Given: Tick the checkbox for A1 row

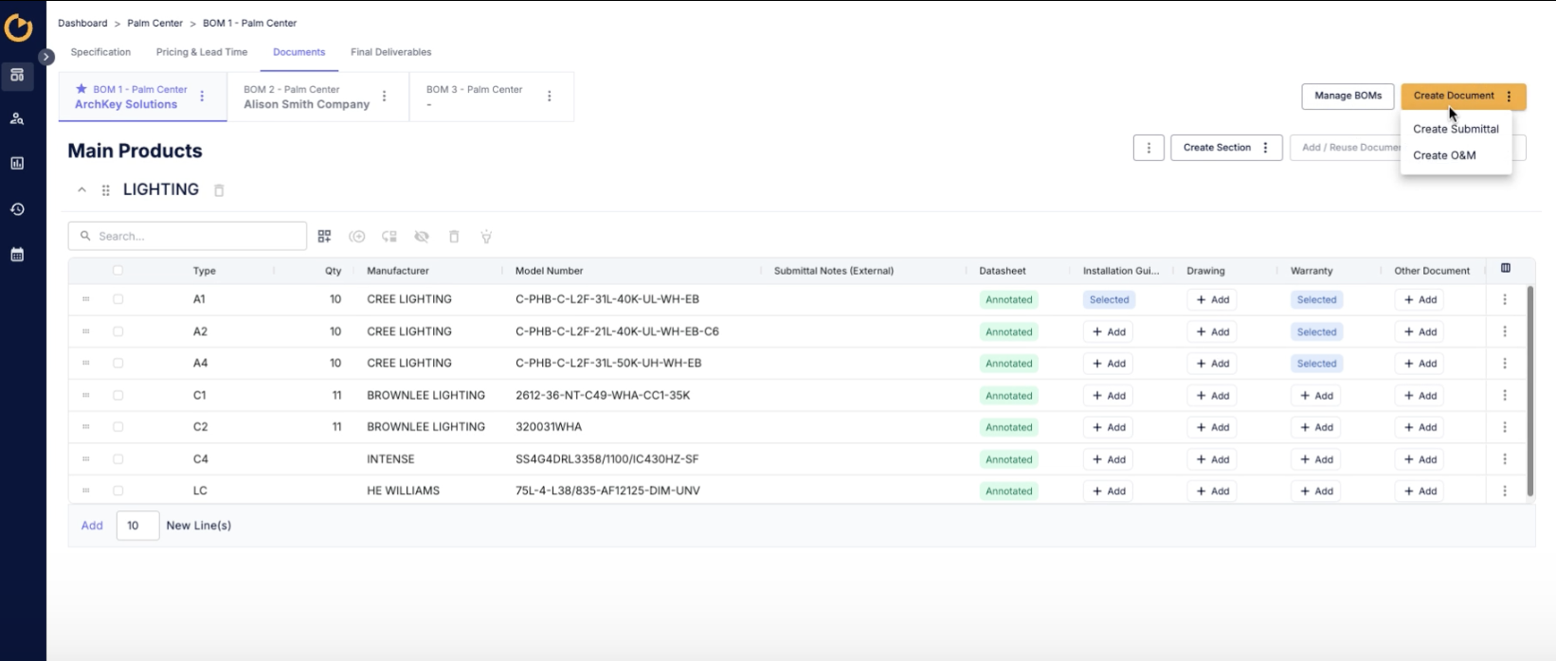Looking at the screenshot, I should (x=118, y=299).
